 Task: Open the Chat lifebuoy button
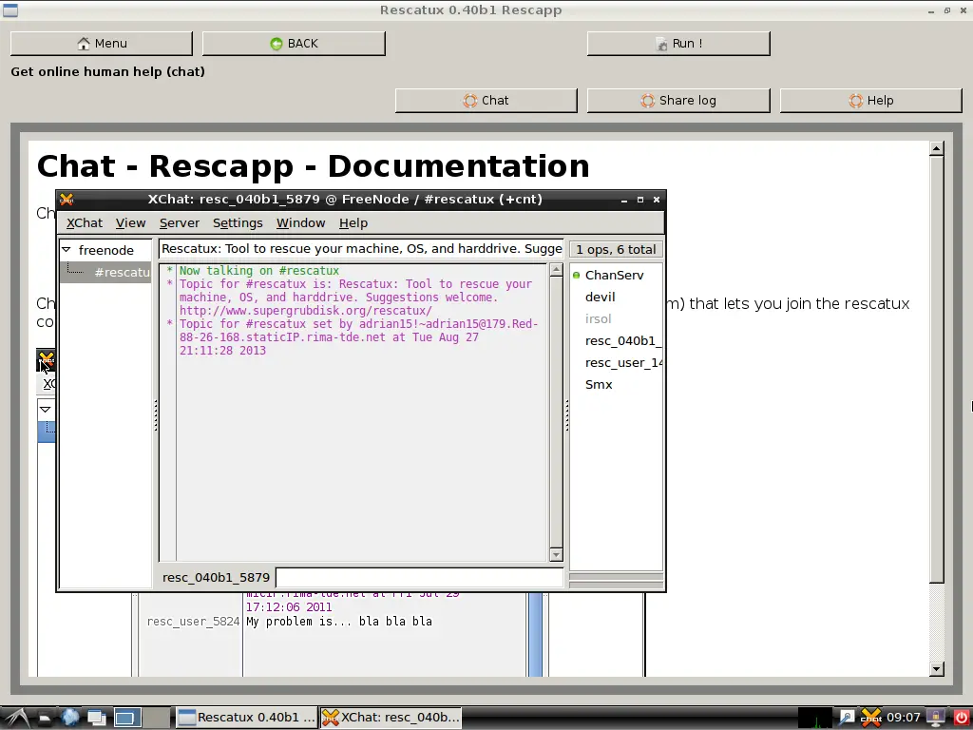(x=486, y=101)
